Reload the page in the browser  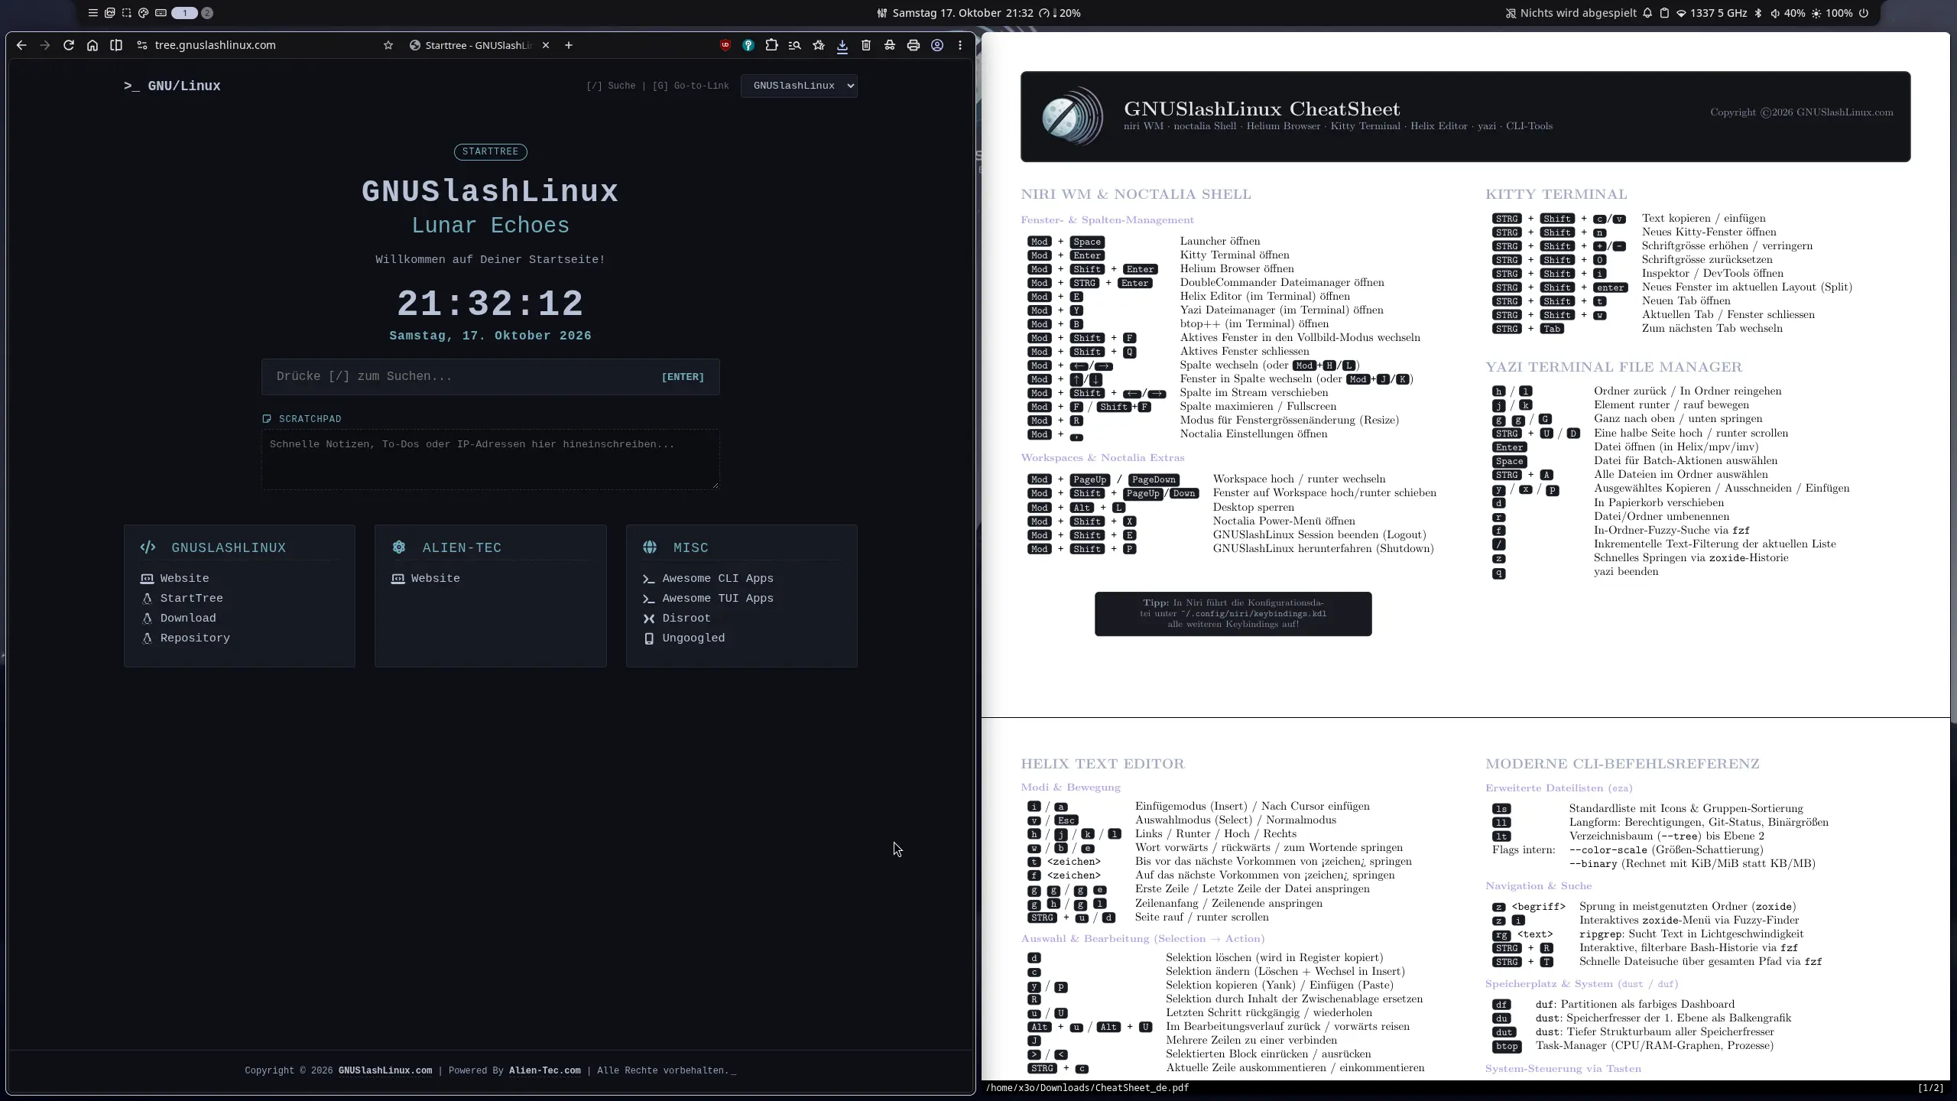(x=69, y=45)
